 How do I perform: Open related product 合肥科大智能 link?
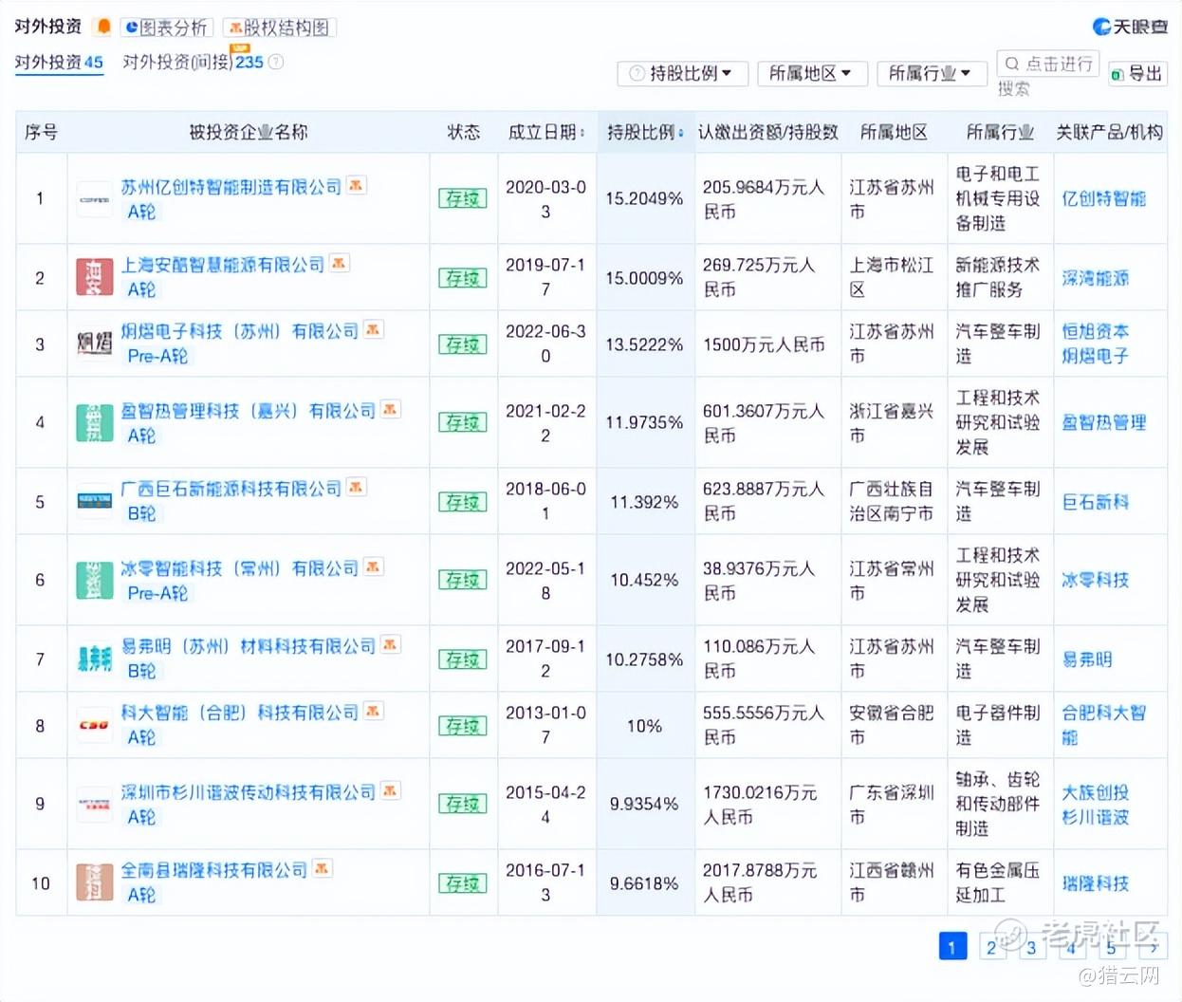pos(1103,725)
